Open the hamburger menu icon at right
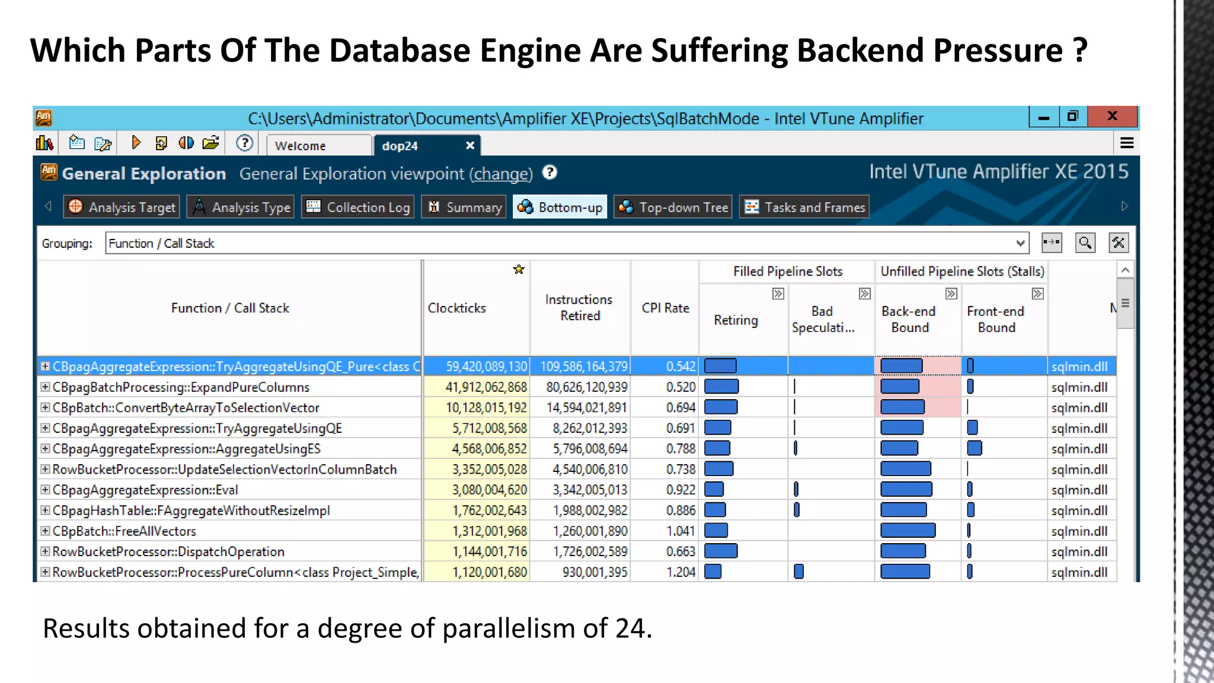The height and width of the screenshot is (683, 1214). click(x=1127, y=143)
